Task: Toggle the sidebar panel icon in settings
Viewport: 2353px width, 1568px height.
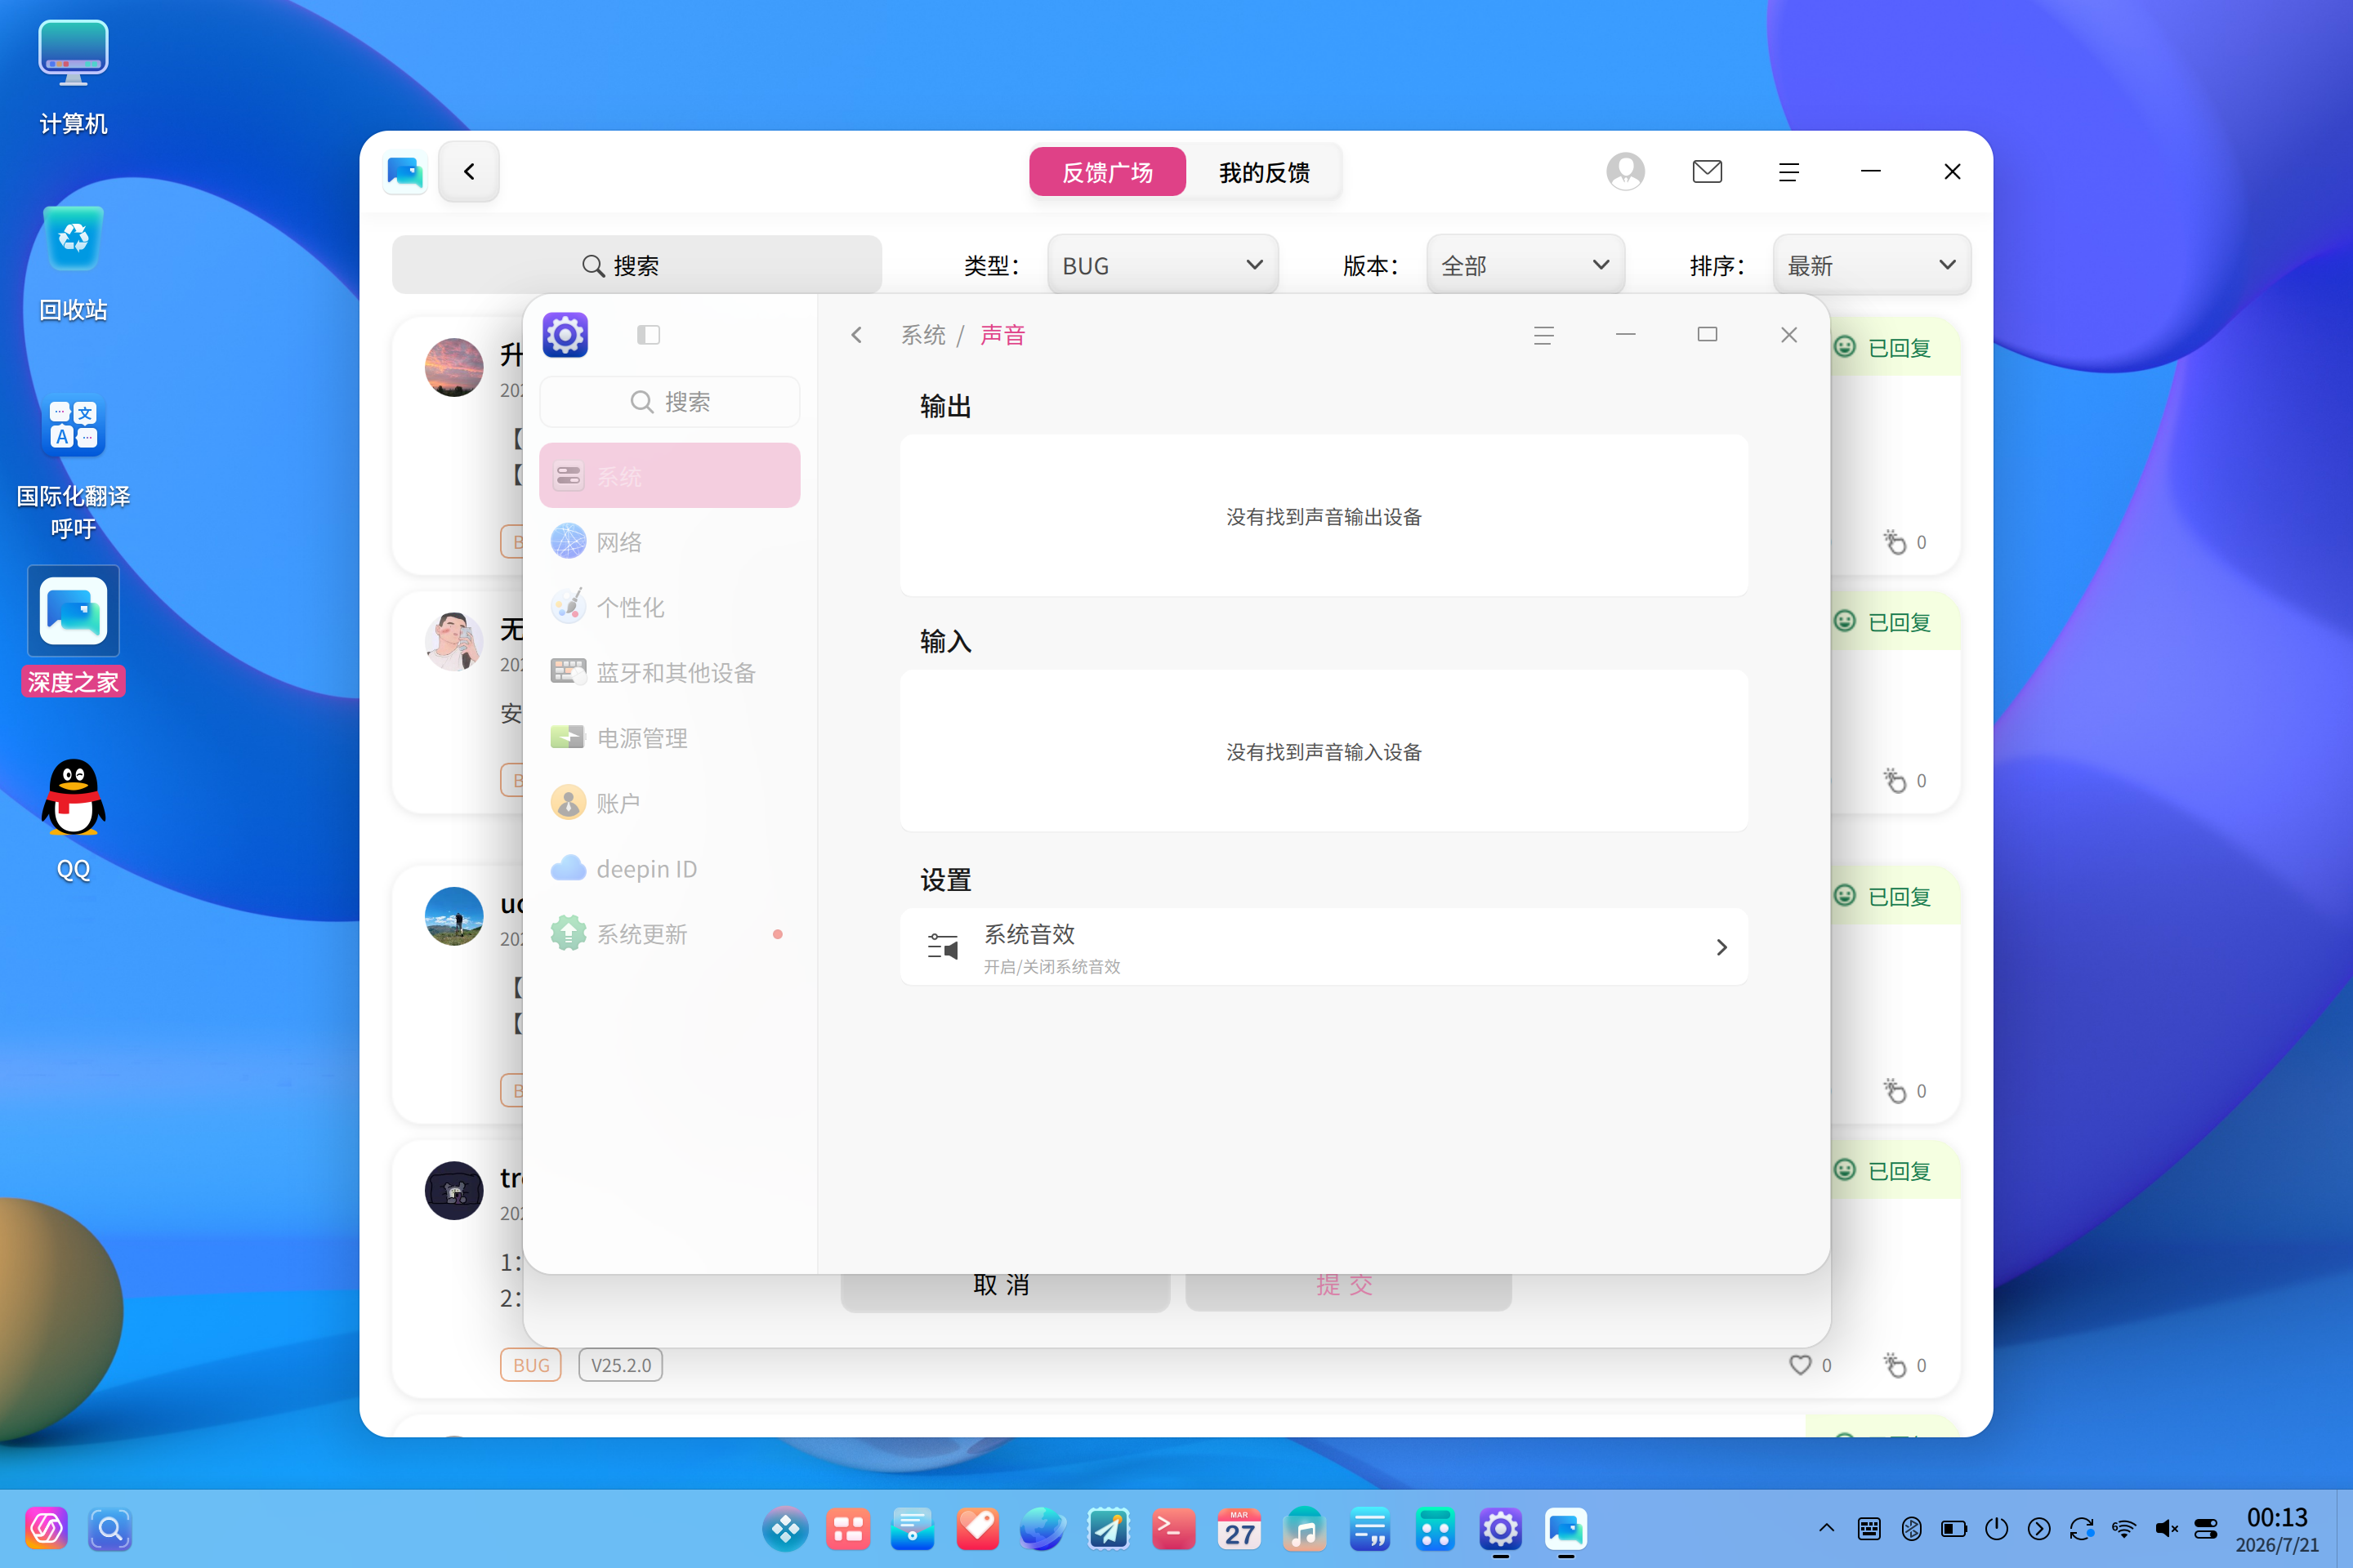Action: click(x=648, y=334)
